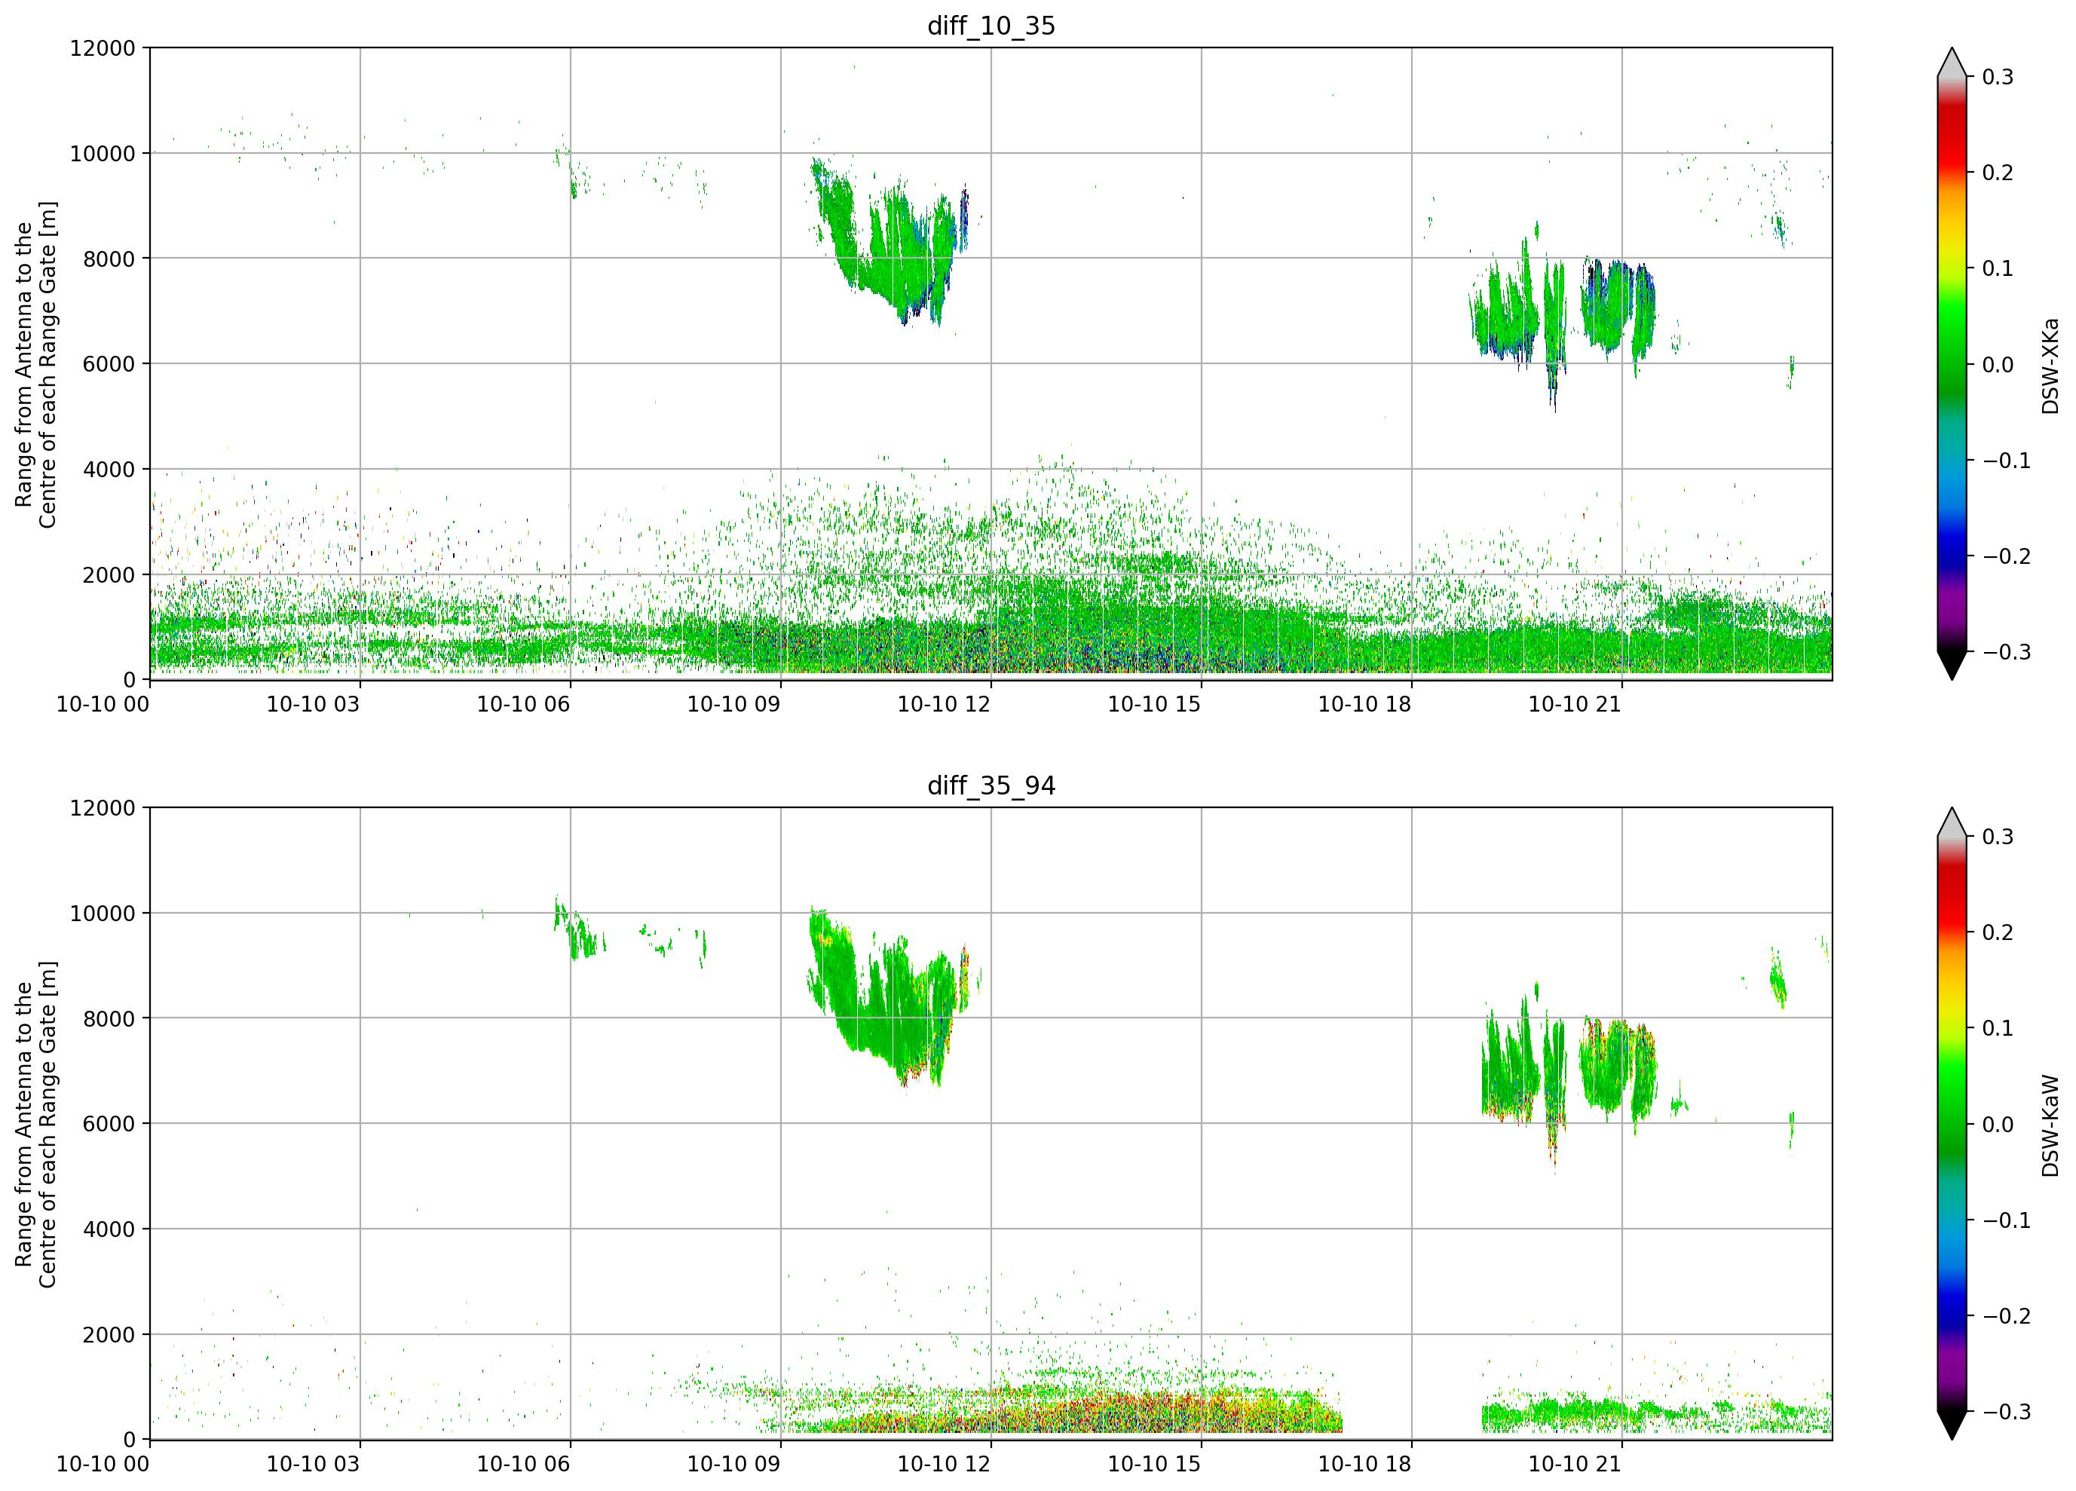Click the −0.1 tick on DSW-XKa colorbar
The width and height of the screenshot is (2076, 1491).
[x=2007, y=461]
